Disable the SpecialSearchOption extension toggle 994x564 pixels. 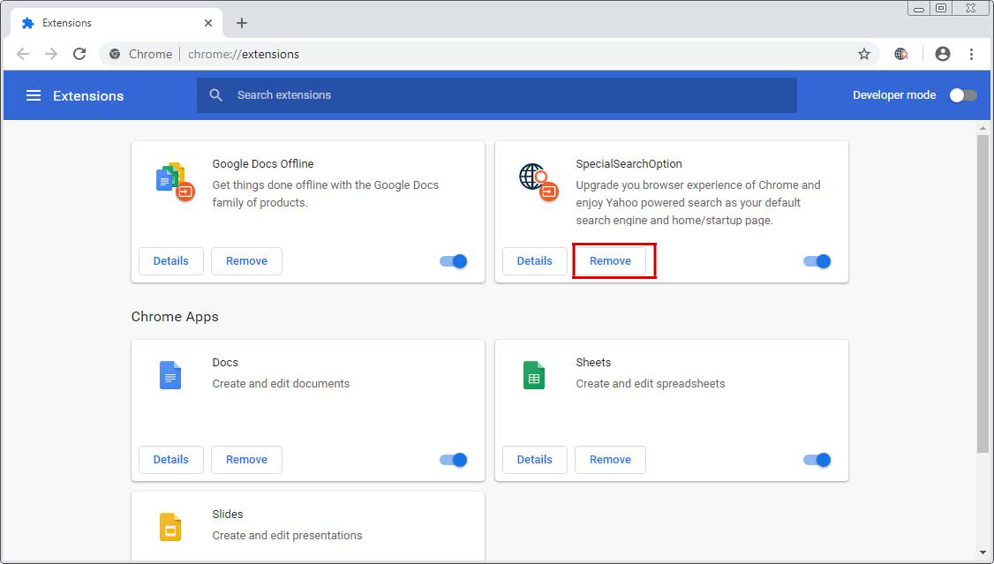[817, 261]
